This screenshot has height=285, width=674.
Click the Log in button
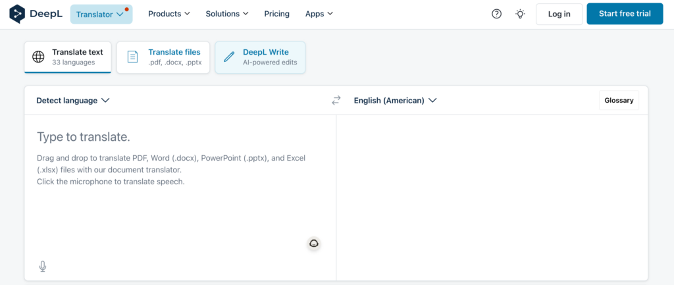point(559,14)
